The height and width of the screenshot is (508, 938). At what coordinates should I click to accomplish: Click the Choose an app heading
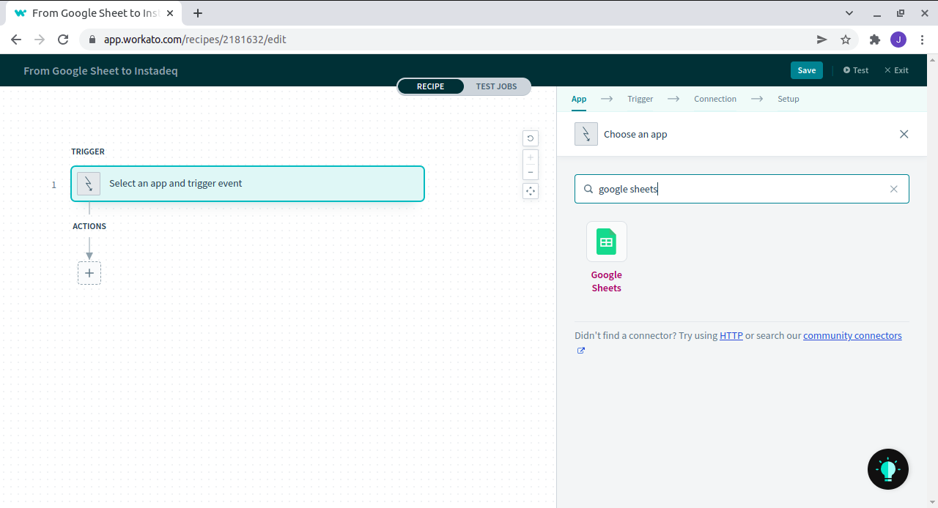pos(635,135)
